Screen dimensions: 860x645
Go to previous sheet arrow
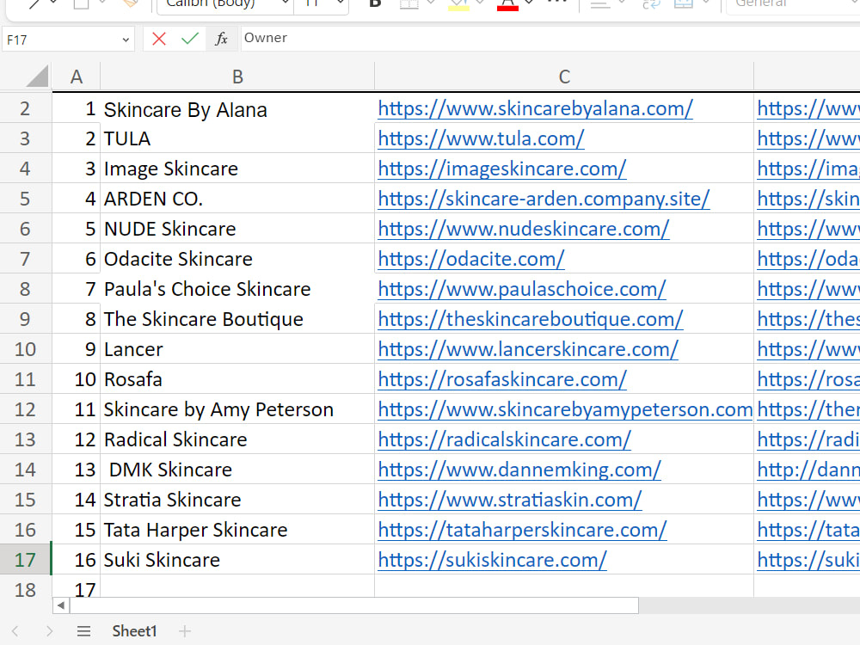[15, 631]
